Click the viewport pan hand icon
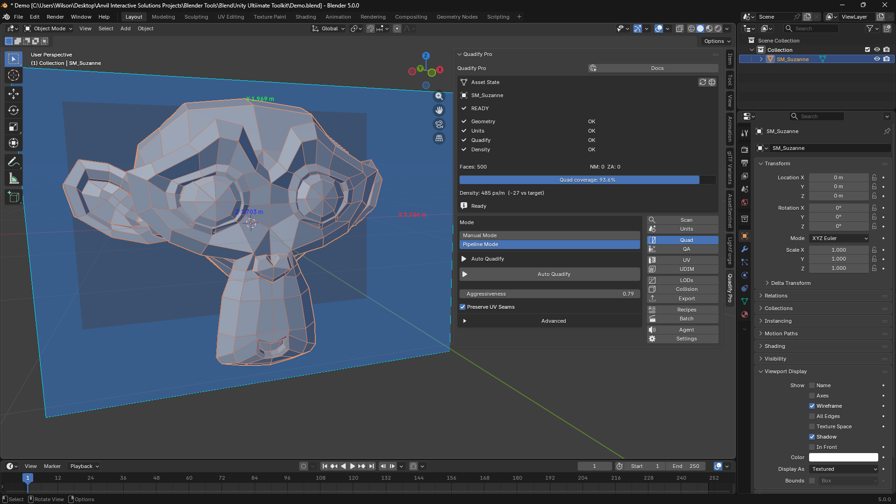The height and width of the screenshot is (504, 896). click(x=439, y=110)
